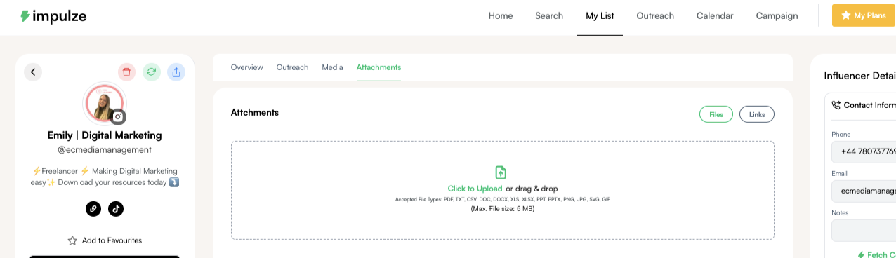
Task: Open My Plans
Action: (x=864, y=15)
